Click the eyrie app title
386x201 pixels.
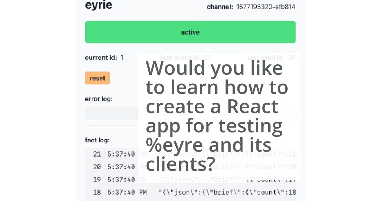pyautogui.click(x=98, y=5)
